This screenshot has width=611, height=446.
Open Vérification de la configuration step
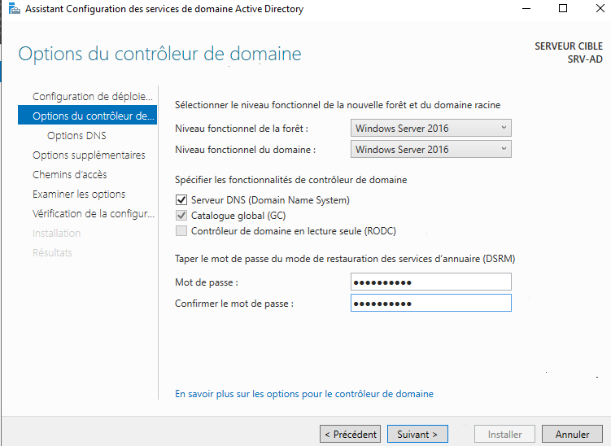point(93,214)
